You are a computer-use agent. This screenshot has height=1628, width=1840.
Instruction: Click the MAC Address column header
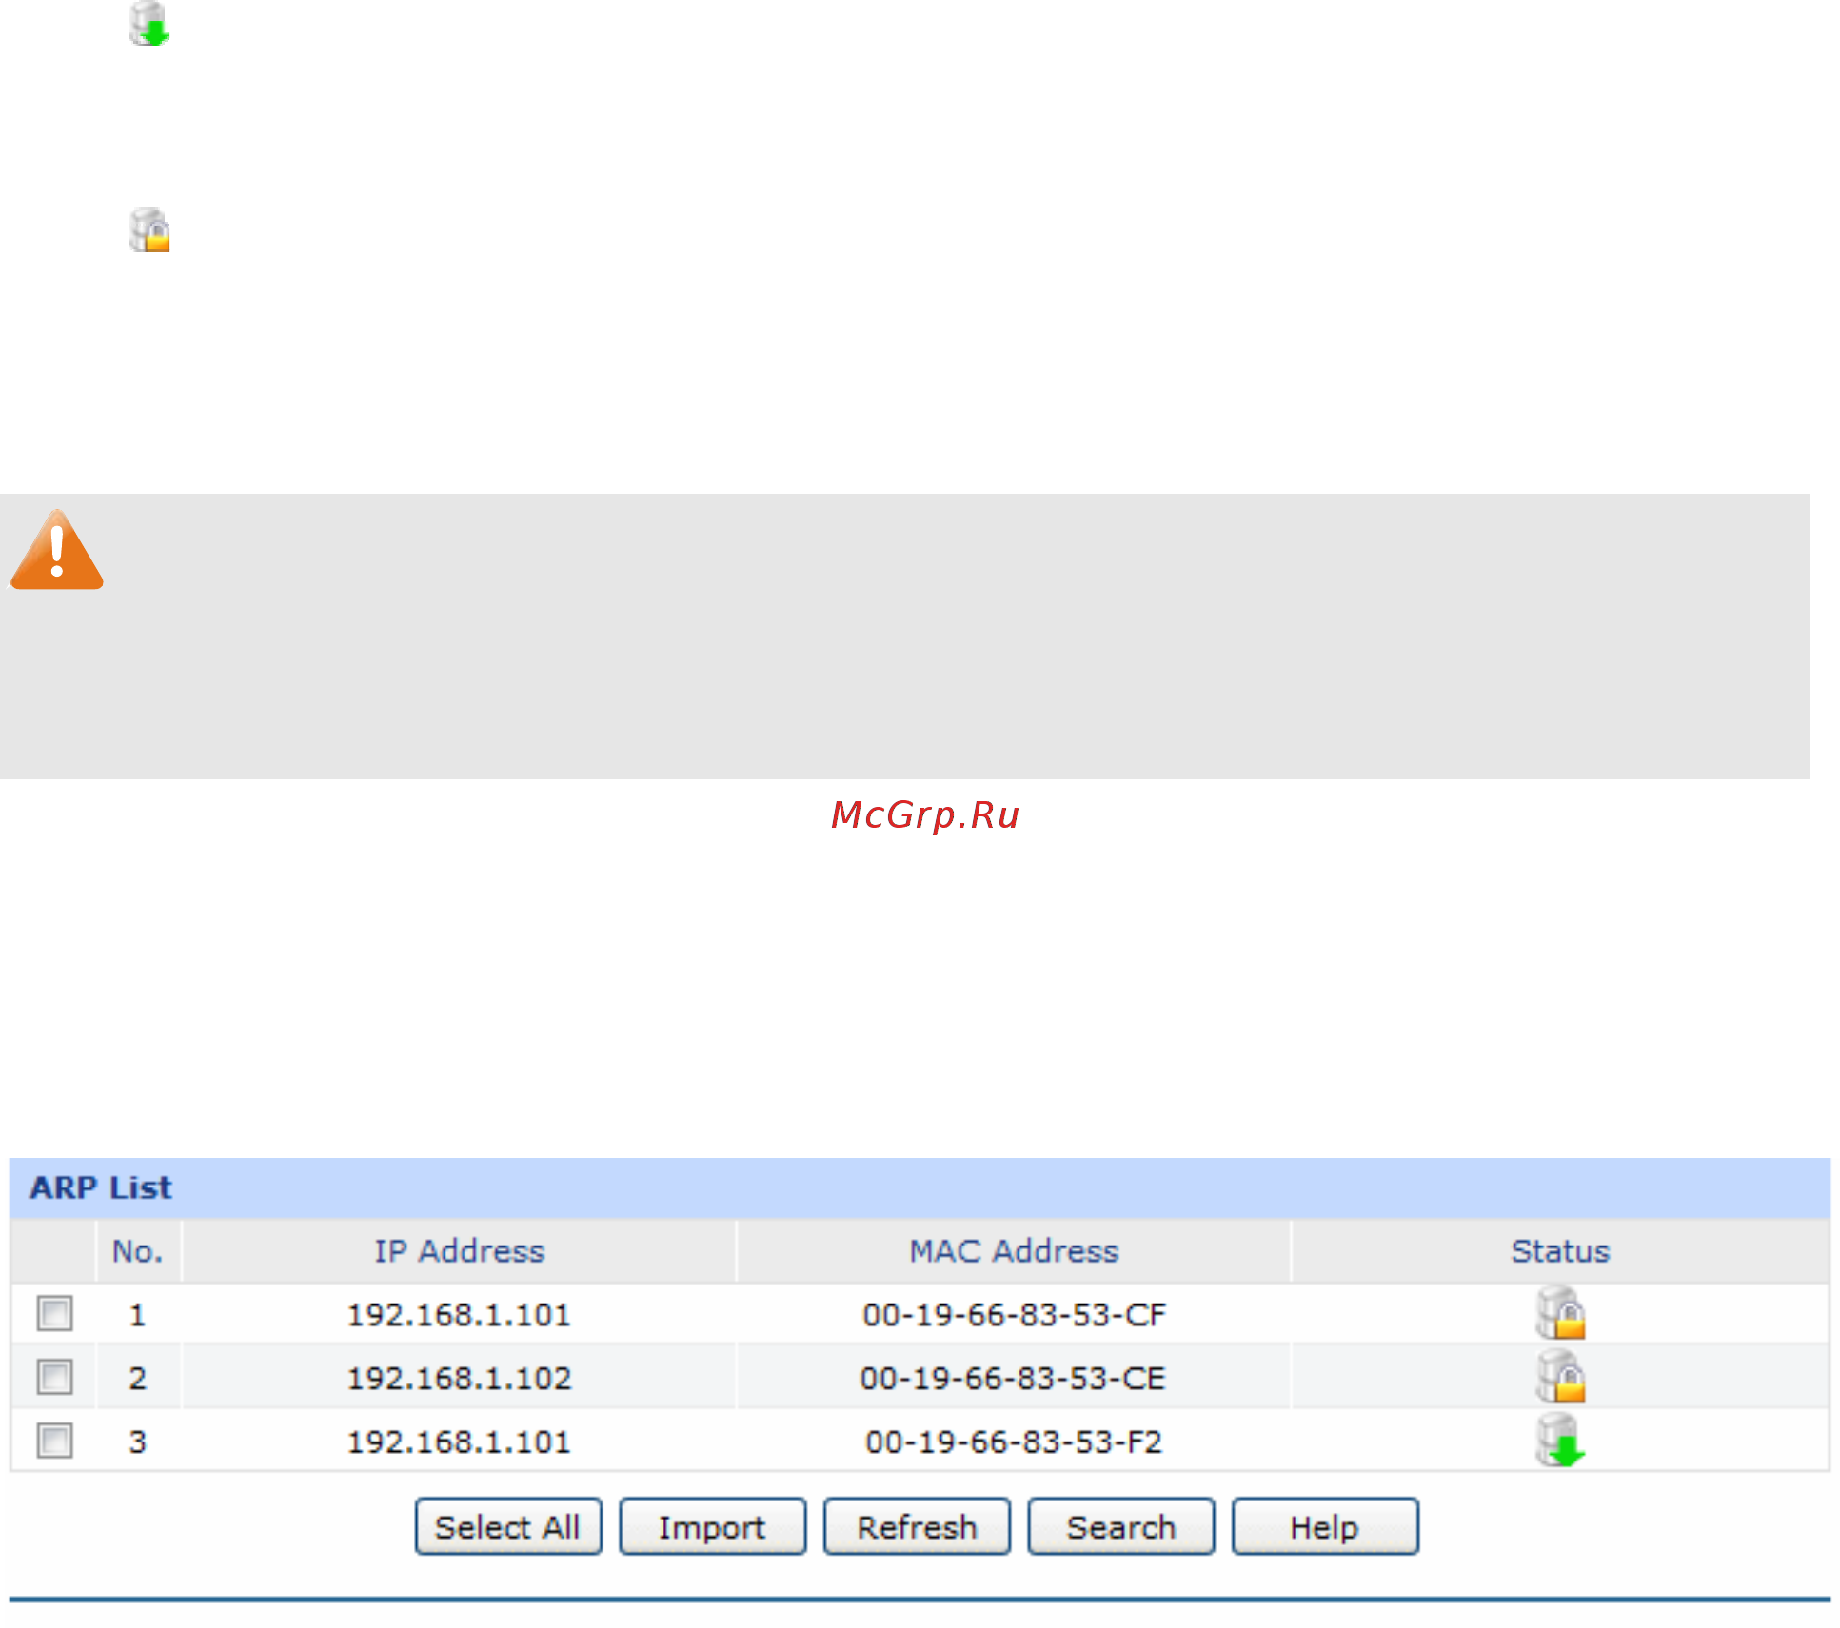click(x=1014, y=1251)
